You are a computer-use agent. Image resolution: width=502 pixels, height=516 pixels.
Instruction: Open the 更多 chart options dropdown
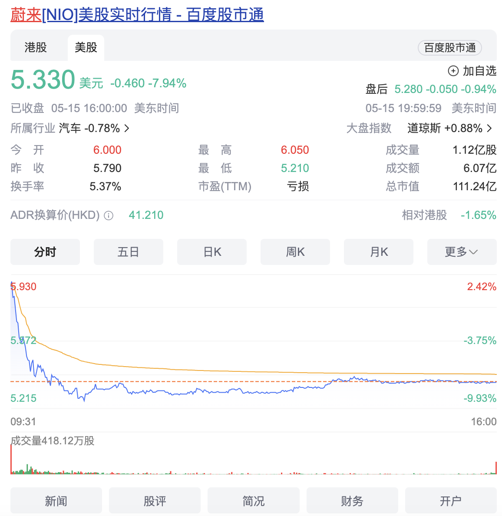[x=462, y=252]
